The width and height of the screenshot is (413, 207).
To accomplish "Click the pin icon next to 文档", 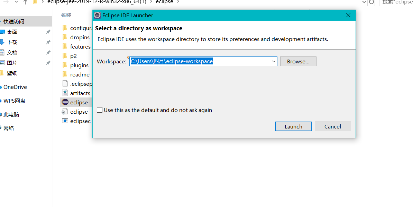I will (x=48, y=52).
